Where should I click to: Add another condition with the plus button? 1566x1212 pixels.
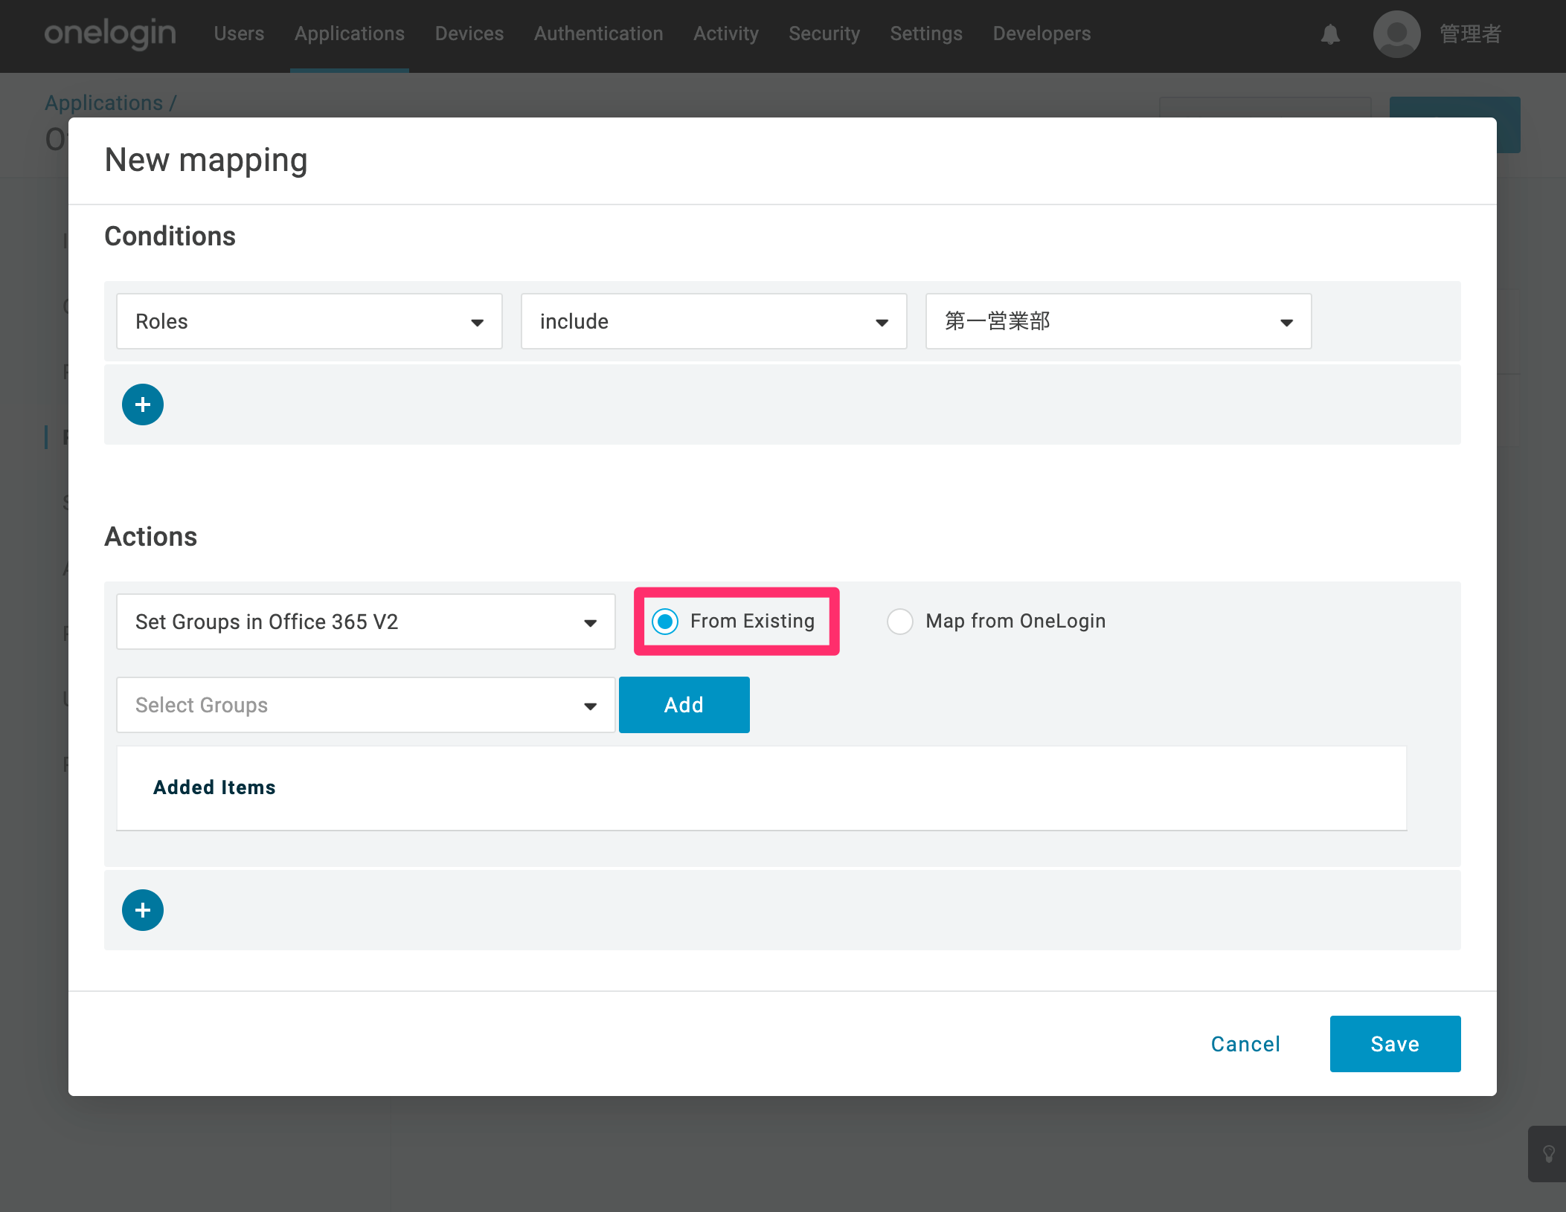(x=143, y=404)
